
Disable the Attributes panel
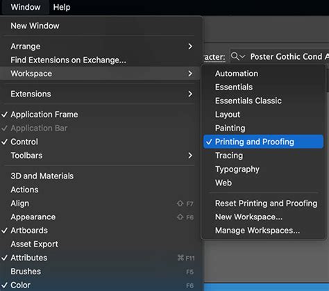[101, 258]
